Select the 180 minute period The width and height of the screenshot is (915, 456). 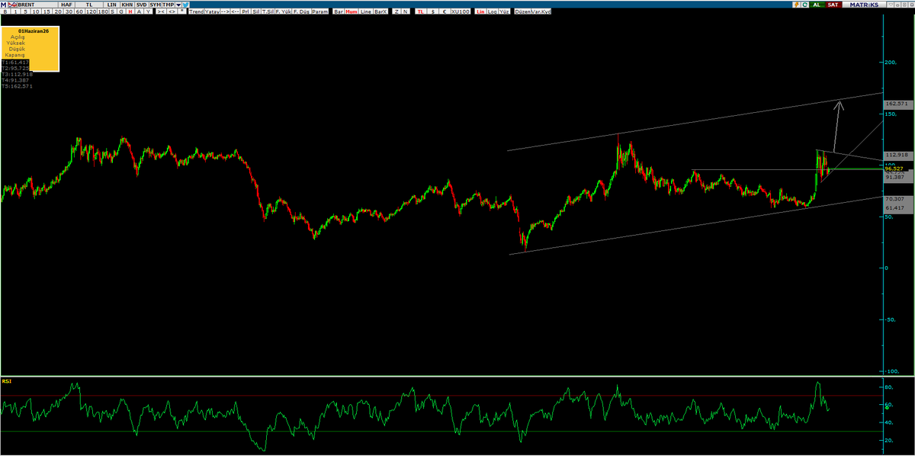[103, 11]
